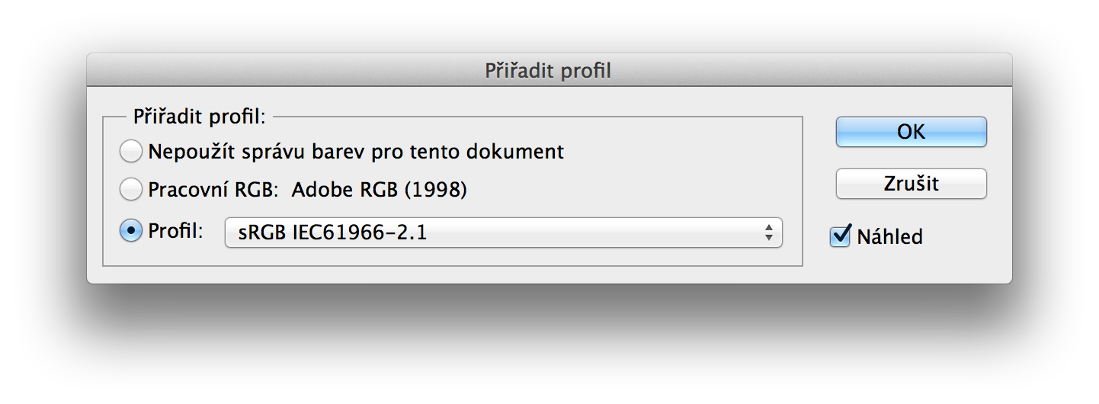Image resolution: width=1099 pixels, height=404 pixels.
Task: Click the 'Profil:' label text
Action: (x=176, y=231)
